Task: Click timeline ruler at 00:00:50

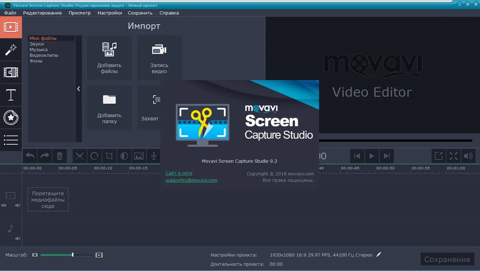Action: pyautogui.click(x=385, y=168)
